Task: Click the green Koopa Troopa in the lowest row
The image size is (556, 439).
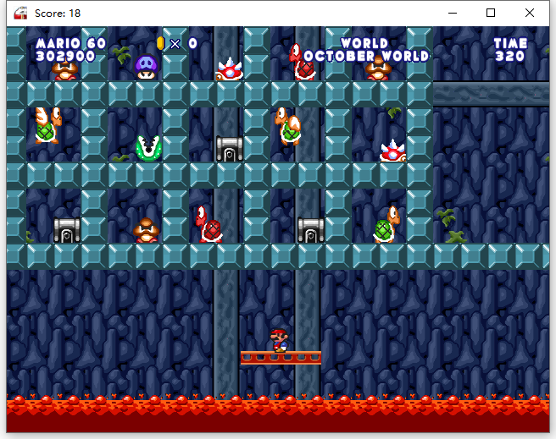Action: click(386, 225)
